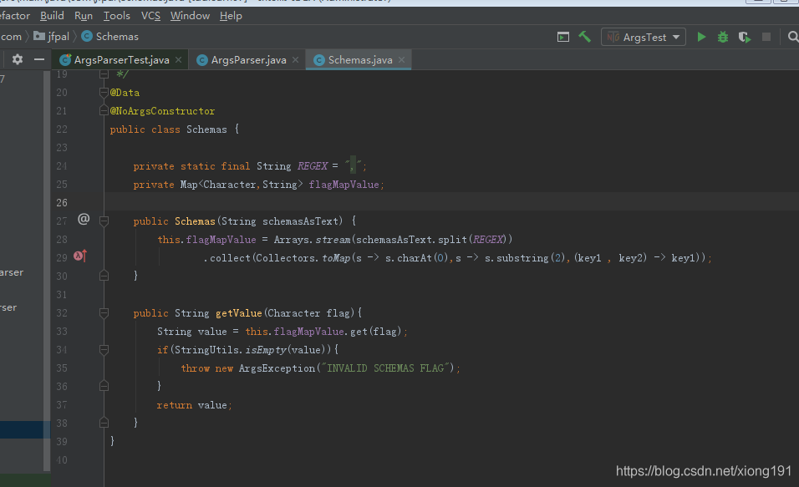This screenshot has width=799, height=487.
Task: Click the if-block end fold marker line 36
Action: point(104,386)
